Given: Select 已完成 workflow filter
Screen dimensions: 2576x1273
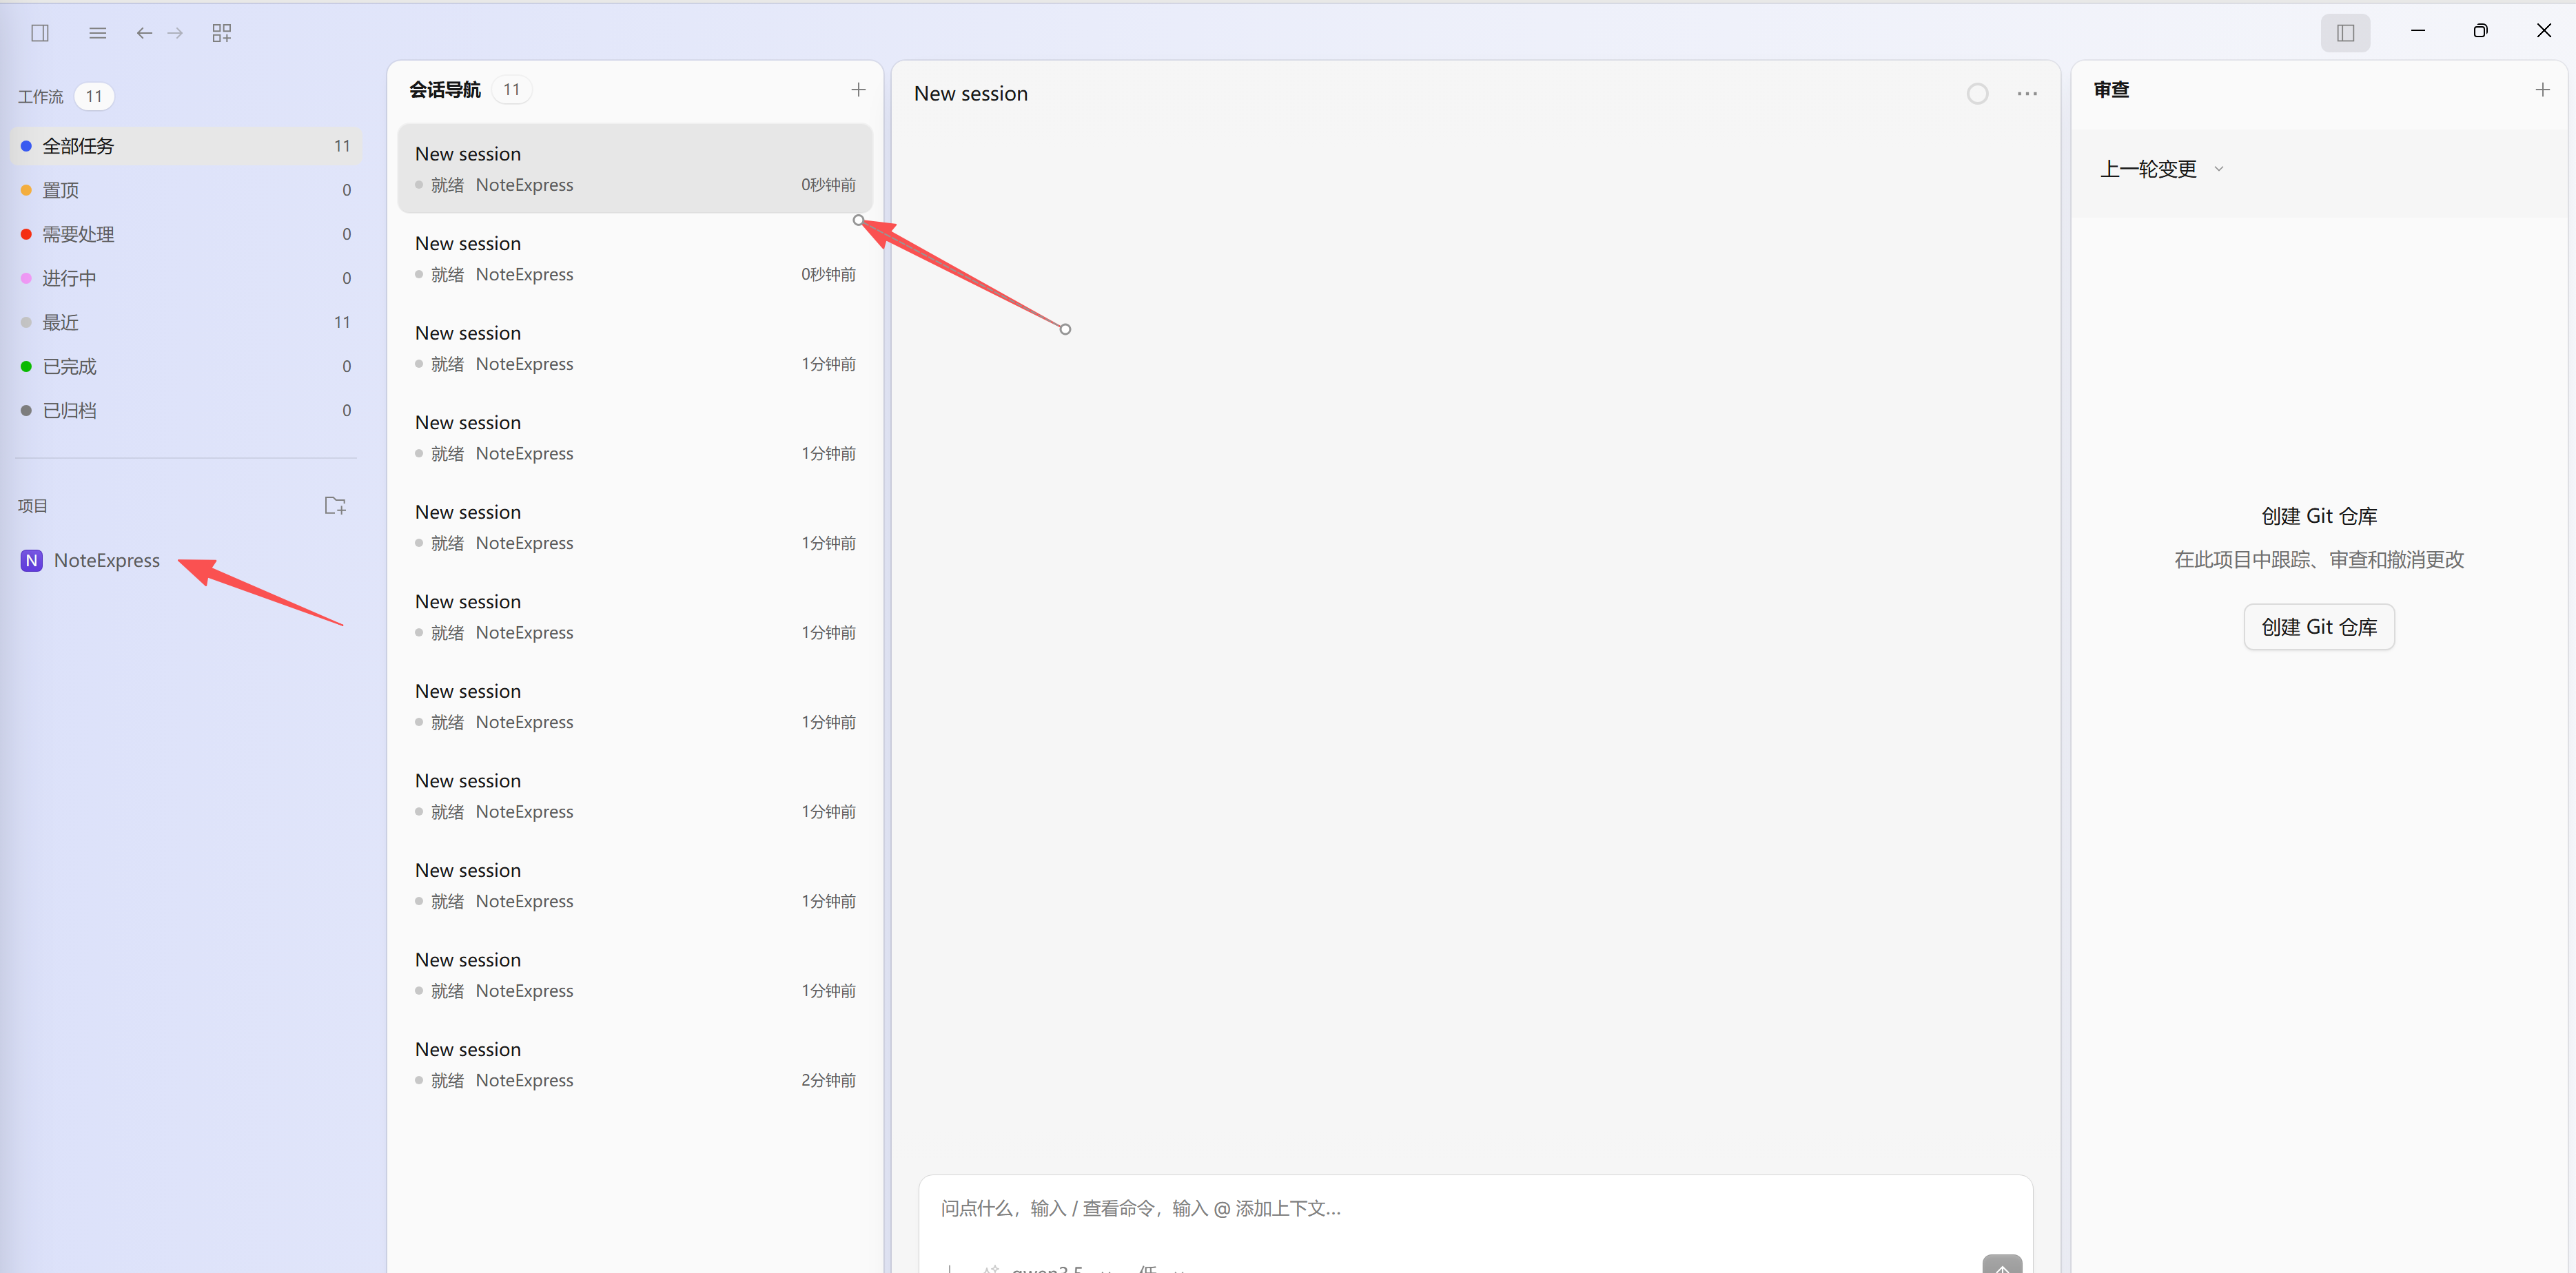Looking at the screenshot, I should pyautogui.click(x=186, y=366).
